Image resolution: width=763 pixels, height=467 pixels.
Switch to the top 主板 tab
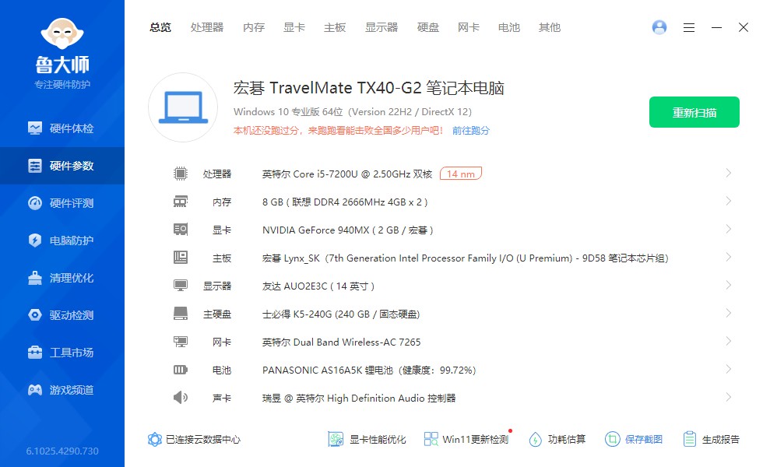pyautogui.click(x=335, y=28)
